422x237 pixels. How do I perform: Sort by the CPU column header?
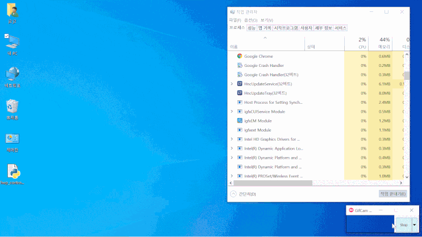tap(356, 44)
